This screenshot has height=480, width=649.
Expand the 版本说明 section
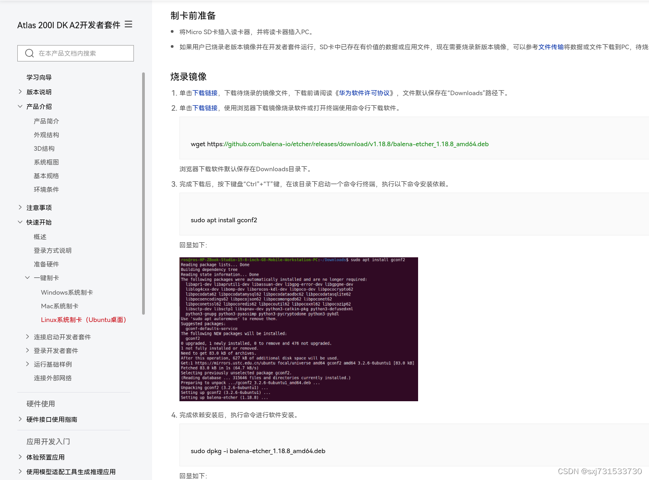(x=20, y=92)
